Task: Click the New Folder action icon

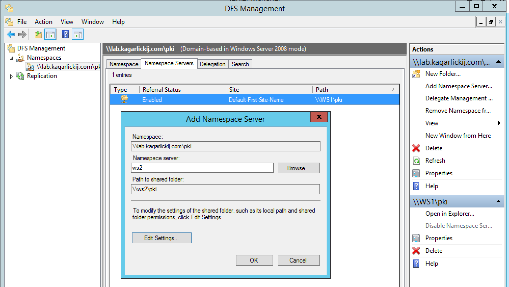Action: click(x=416, y=74)
